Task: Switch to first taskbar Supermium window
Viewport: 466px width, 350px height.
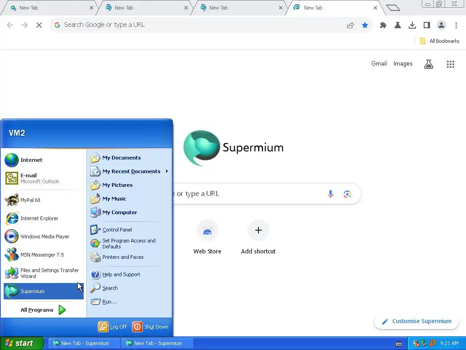Action: tap(84, 343)
